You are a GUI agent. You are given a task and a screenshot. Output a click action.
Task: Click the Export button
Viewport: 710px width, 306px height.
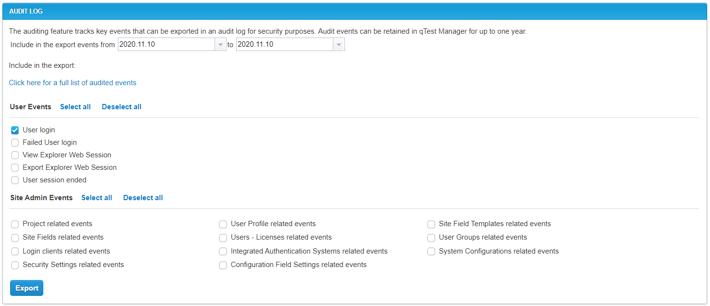point(26,288)
